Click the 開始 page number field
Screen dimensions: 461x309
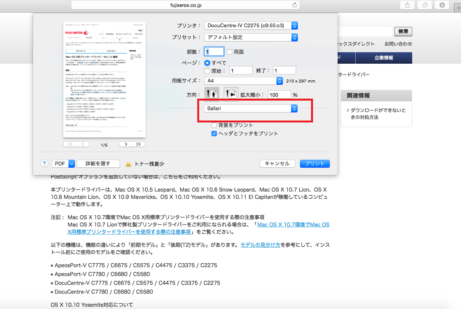241,70
